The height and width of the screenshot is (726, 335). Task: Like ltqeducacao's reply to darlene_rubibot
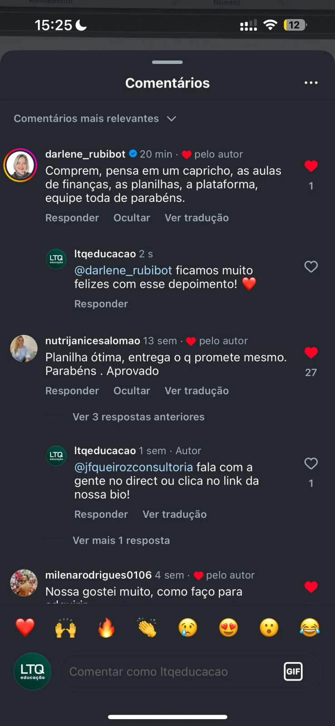point(311,267)
